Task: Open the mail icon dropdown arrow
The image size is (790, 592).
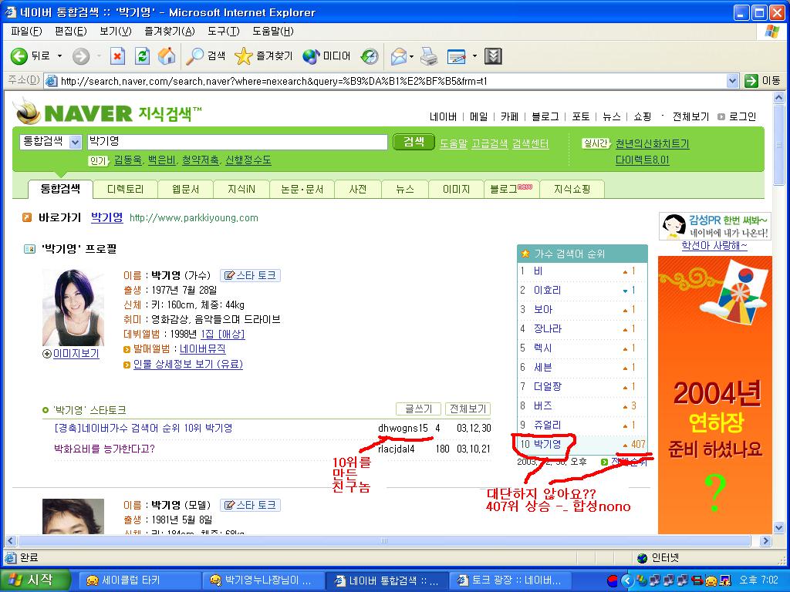Action: [412, 55]
